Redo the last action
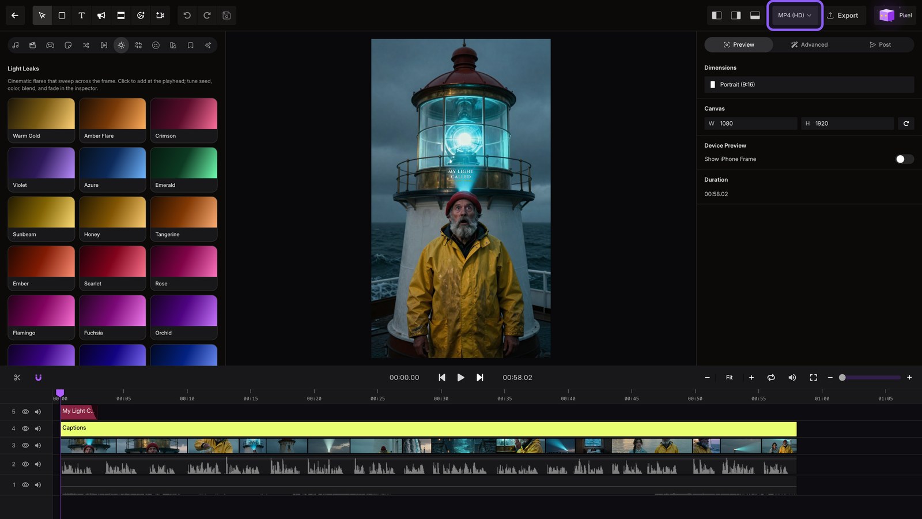Image resolution: width=922 pixels, height=519 pixels. pyautogui.click(x=207, y=16)
